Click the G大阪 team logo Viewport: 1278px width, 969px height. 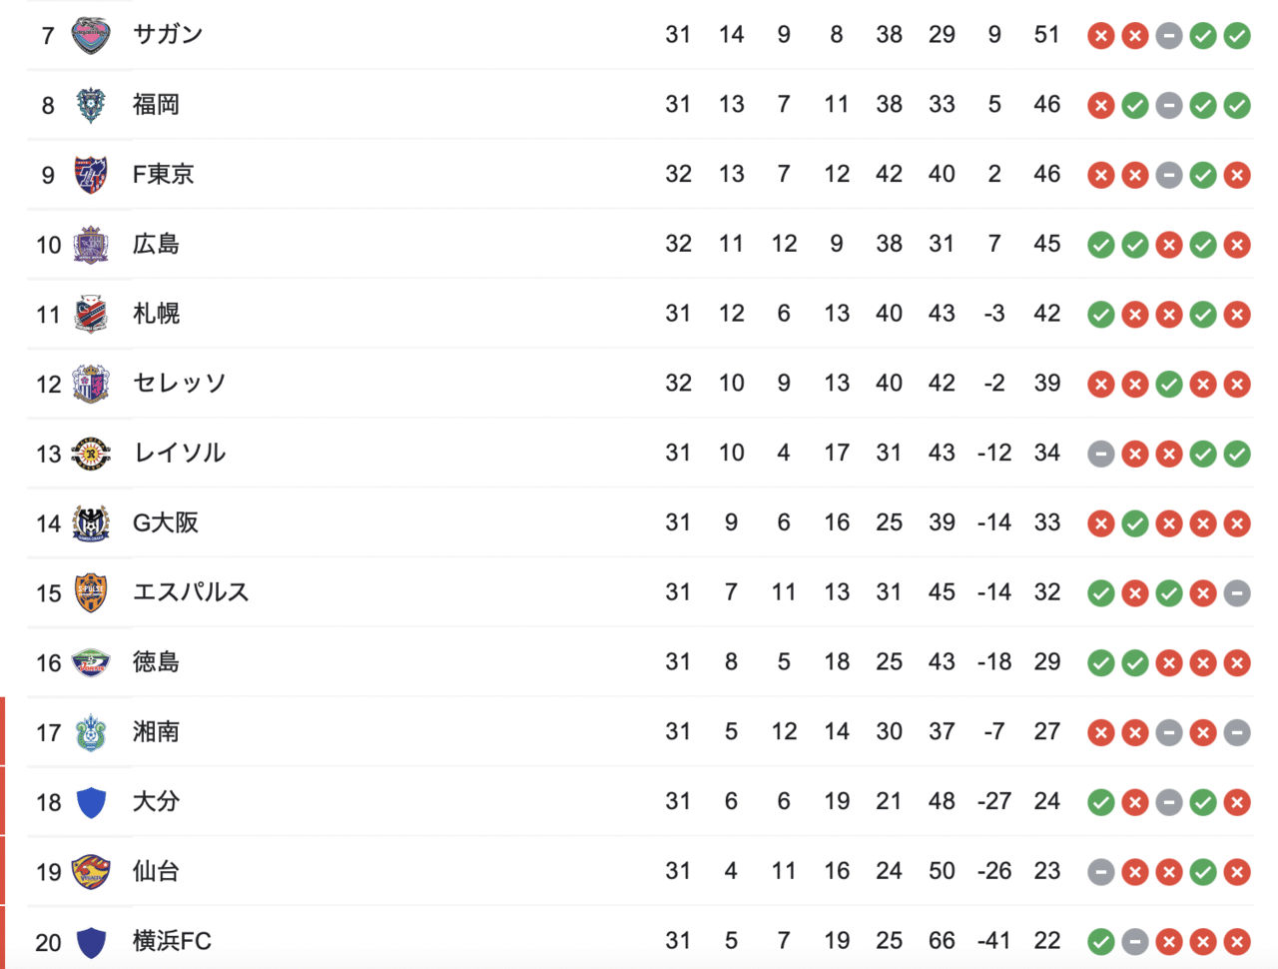tap(91, 523)
